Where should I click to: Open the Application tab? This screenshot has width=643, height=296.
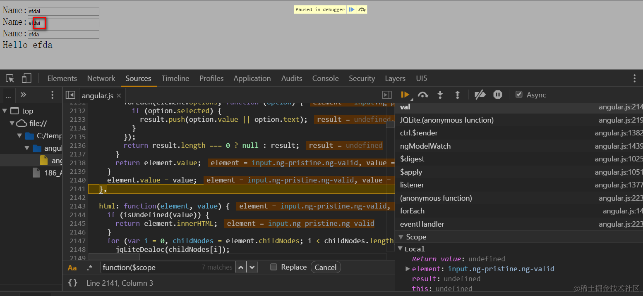pos(252,78)
